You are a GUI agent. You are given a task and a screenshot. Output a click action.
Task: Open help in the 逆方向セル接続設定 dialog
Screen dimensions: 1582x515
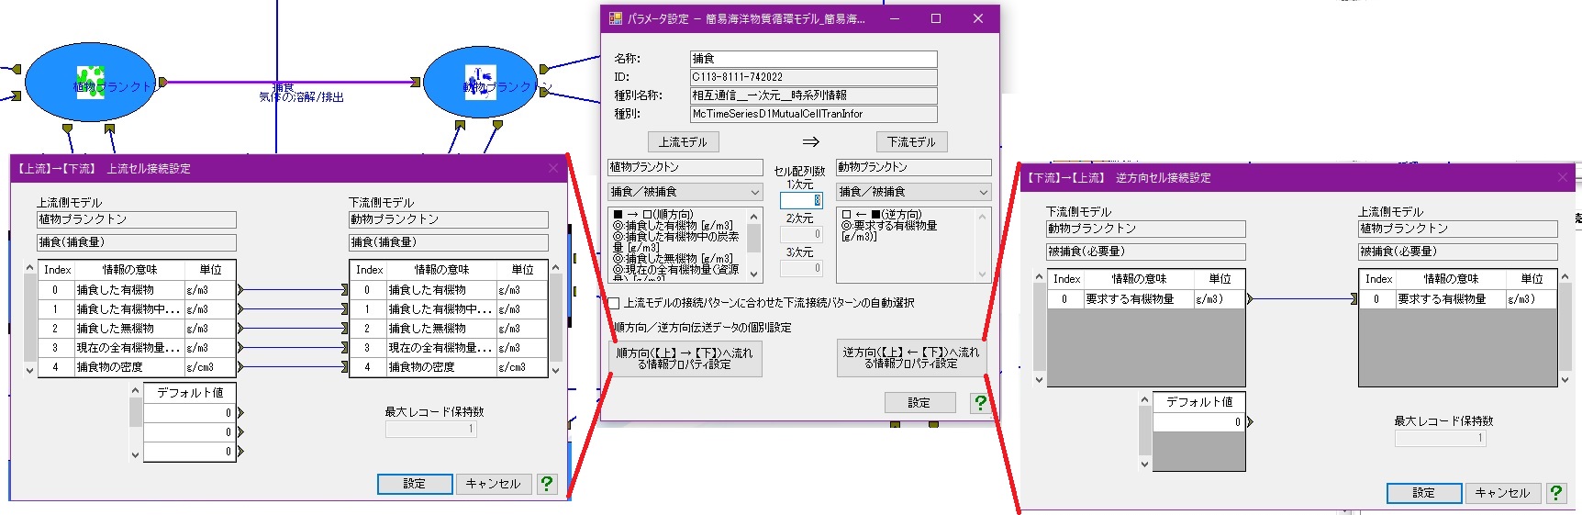click(x=1556, y=493)
